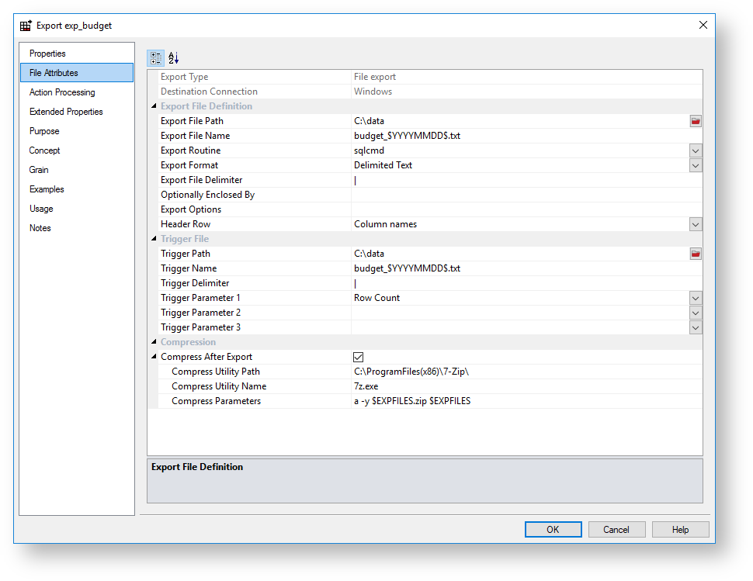This screenshot has width=753, height=581.
Task: Open the Usage page
Action: click(77, 209)
